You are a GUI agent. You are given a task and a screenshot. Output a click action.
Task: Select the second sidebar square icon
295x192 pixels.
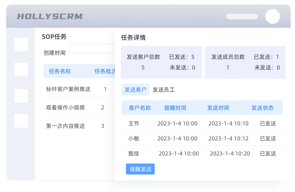pos(21,70)
